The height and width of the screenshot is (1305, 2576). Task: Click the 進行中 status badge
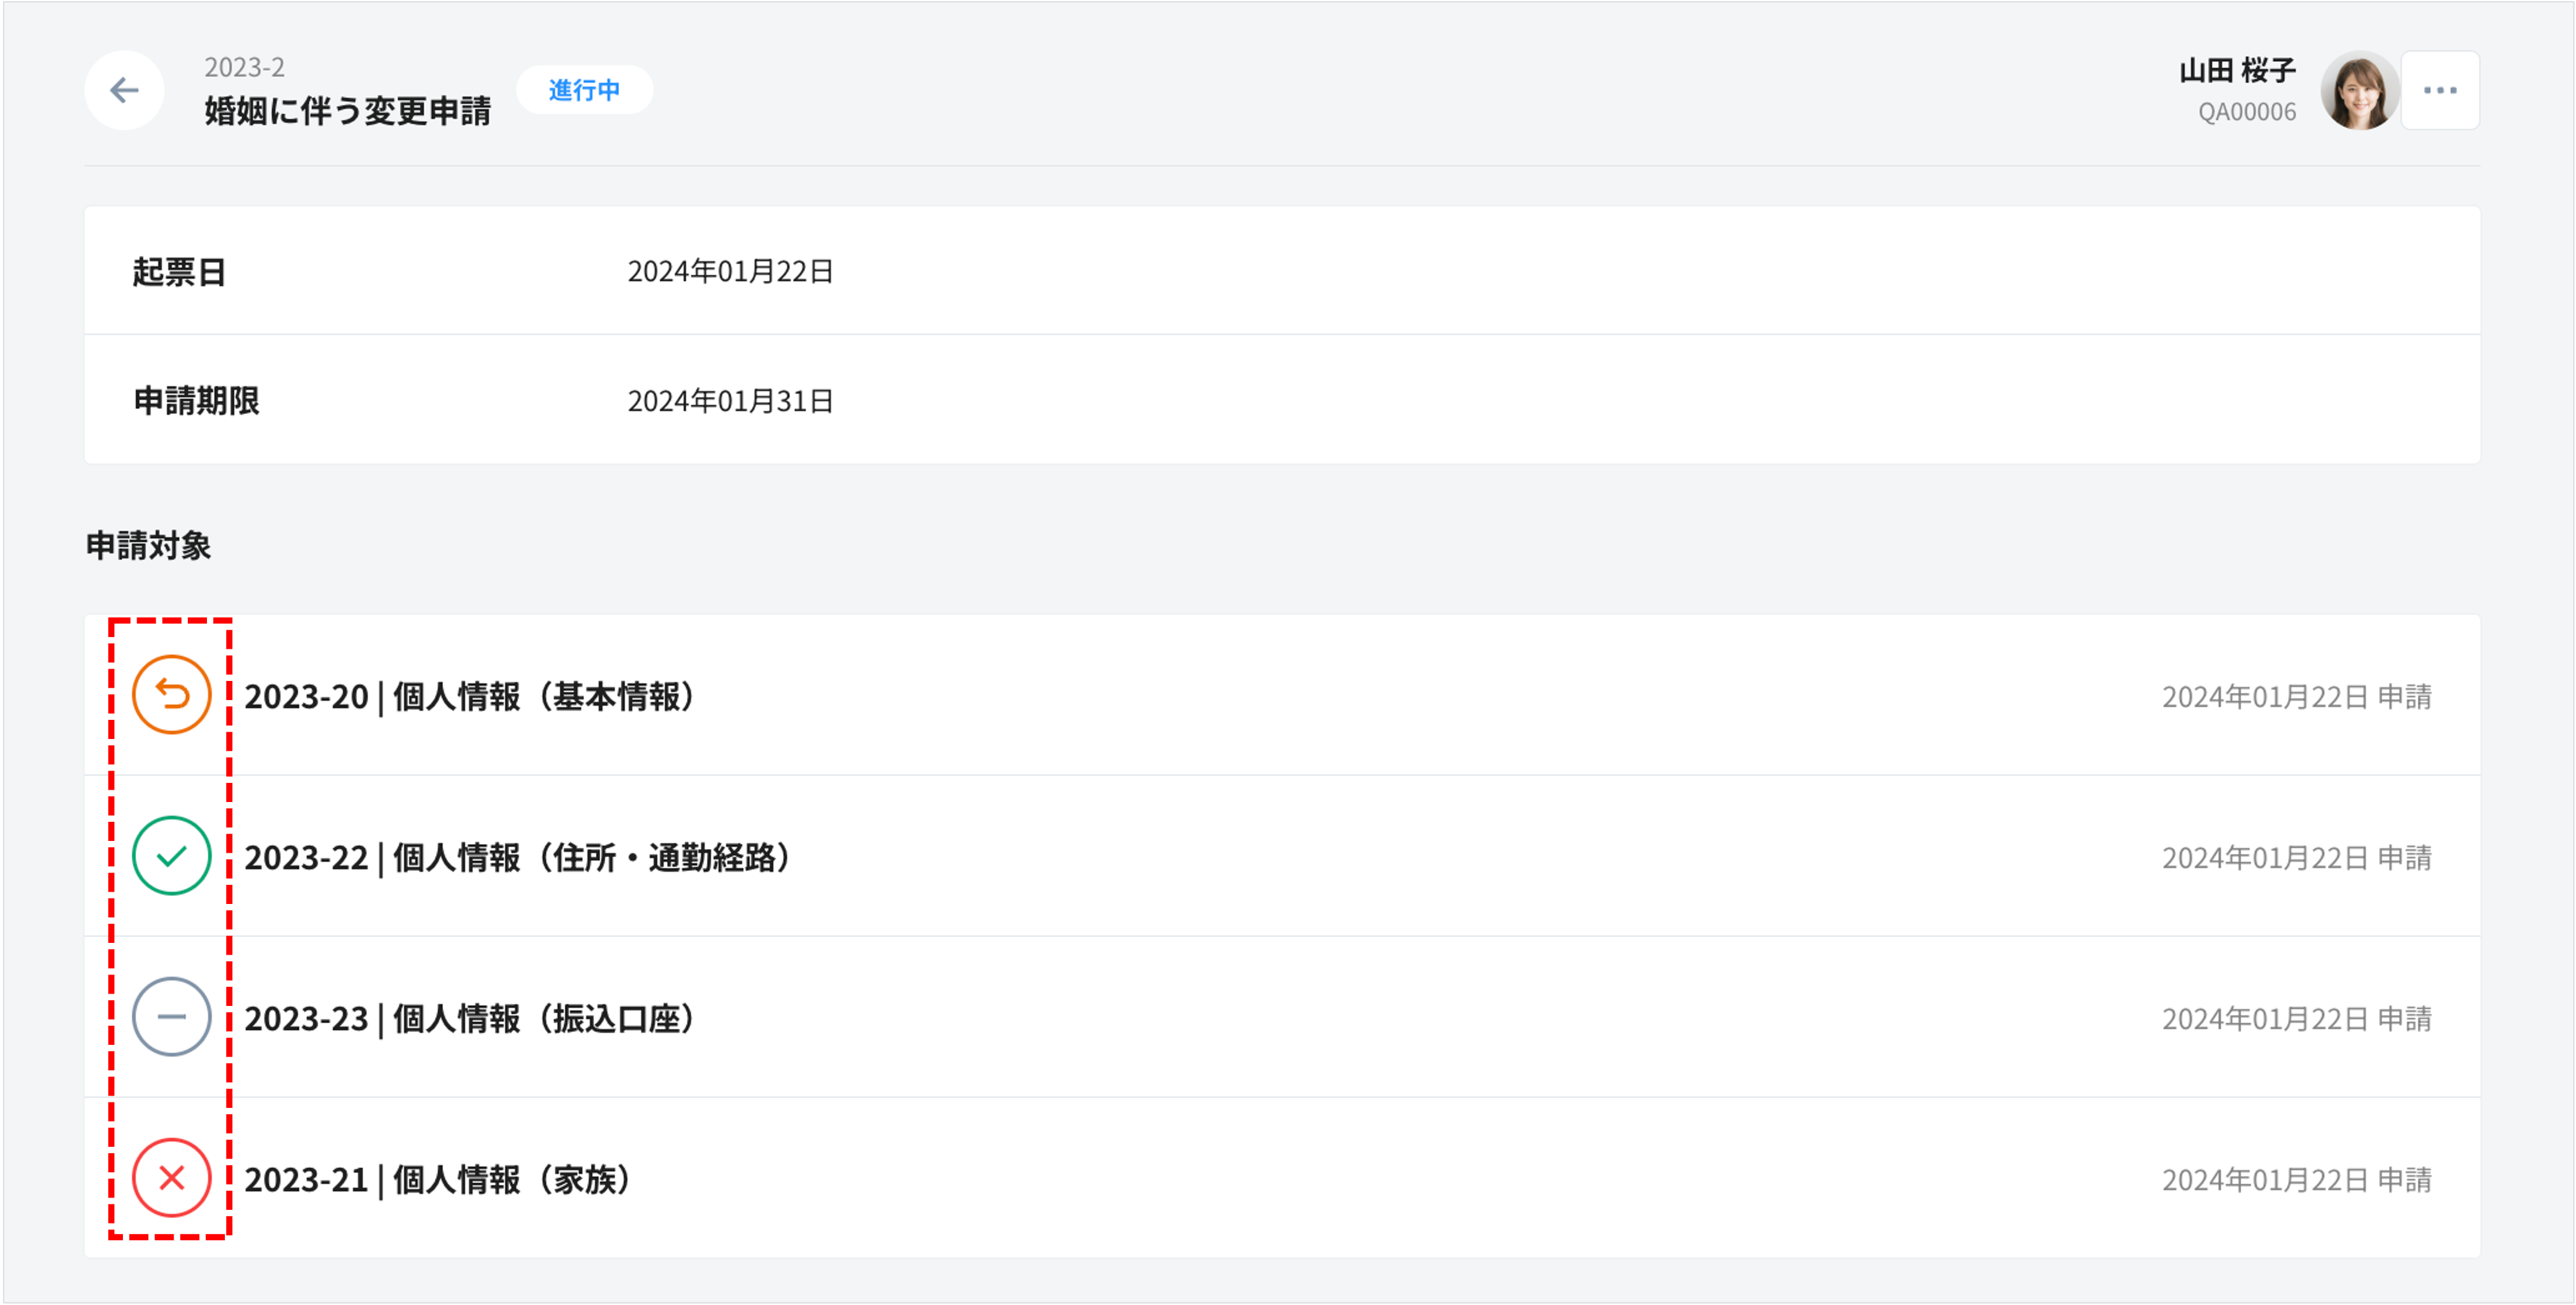click(x=584, y=91)
